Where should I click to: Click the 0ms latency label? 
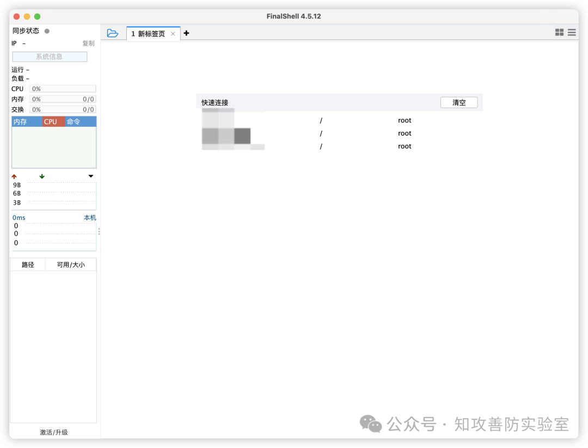[x=19, y=218]
